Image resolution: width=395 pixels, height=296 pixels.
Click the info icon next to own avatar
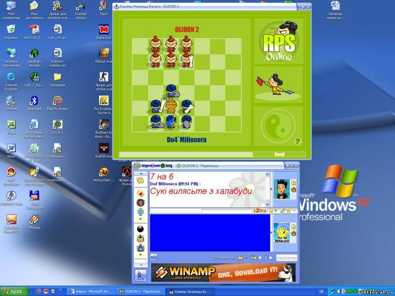[x=294, y=227]
